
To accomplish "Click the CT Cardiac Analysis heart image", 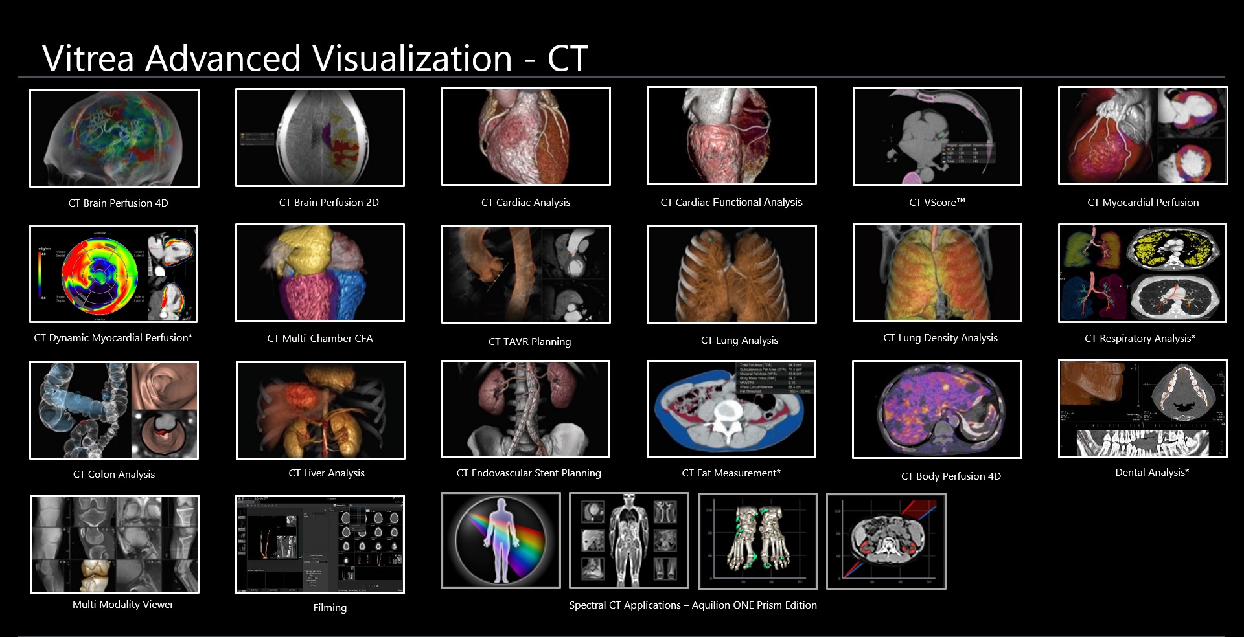I will click(x=525, y=136).
